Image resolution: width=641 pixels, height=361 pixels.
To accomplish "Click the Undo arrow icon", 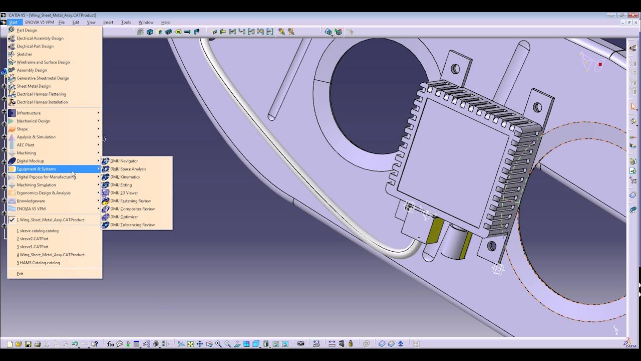I will coord(75,344).
